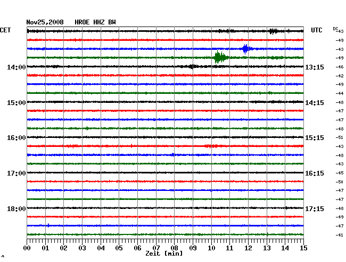Click the red signal burst near minute 10
Image resolution: width=346 pixels, height=262 pixels.
click(211, 146)
